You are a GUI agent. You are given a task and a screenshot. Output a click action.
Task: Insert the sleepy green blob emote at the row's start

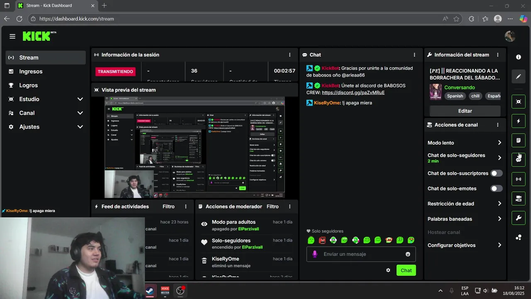tap(311, 240)
